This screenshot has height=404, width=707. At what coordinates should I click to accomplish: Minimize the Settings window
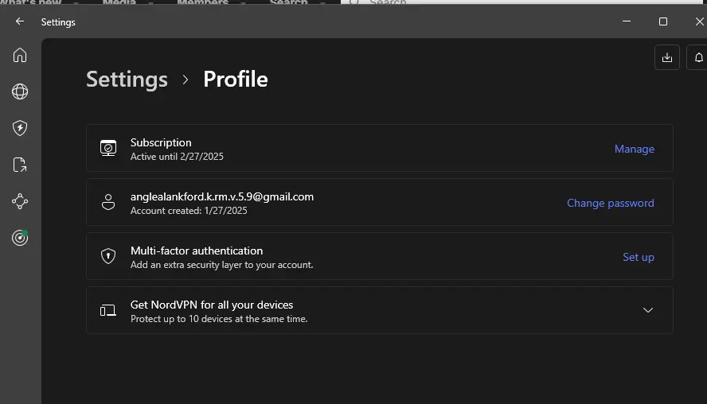627,21
